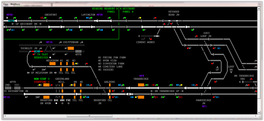The width and height of the screenshot is (264, 121).
Task: Select the 6C48 train at Thingley Jn
Action: coord(37,51)
